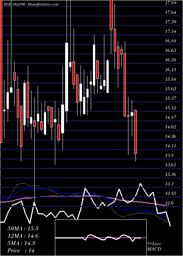Click the 50MA : 15.5 readout
The width and height of the screenshot is (183, 256).
click(x=23, y=229)
